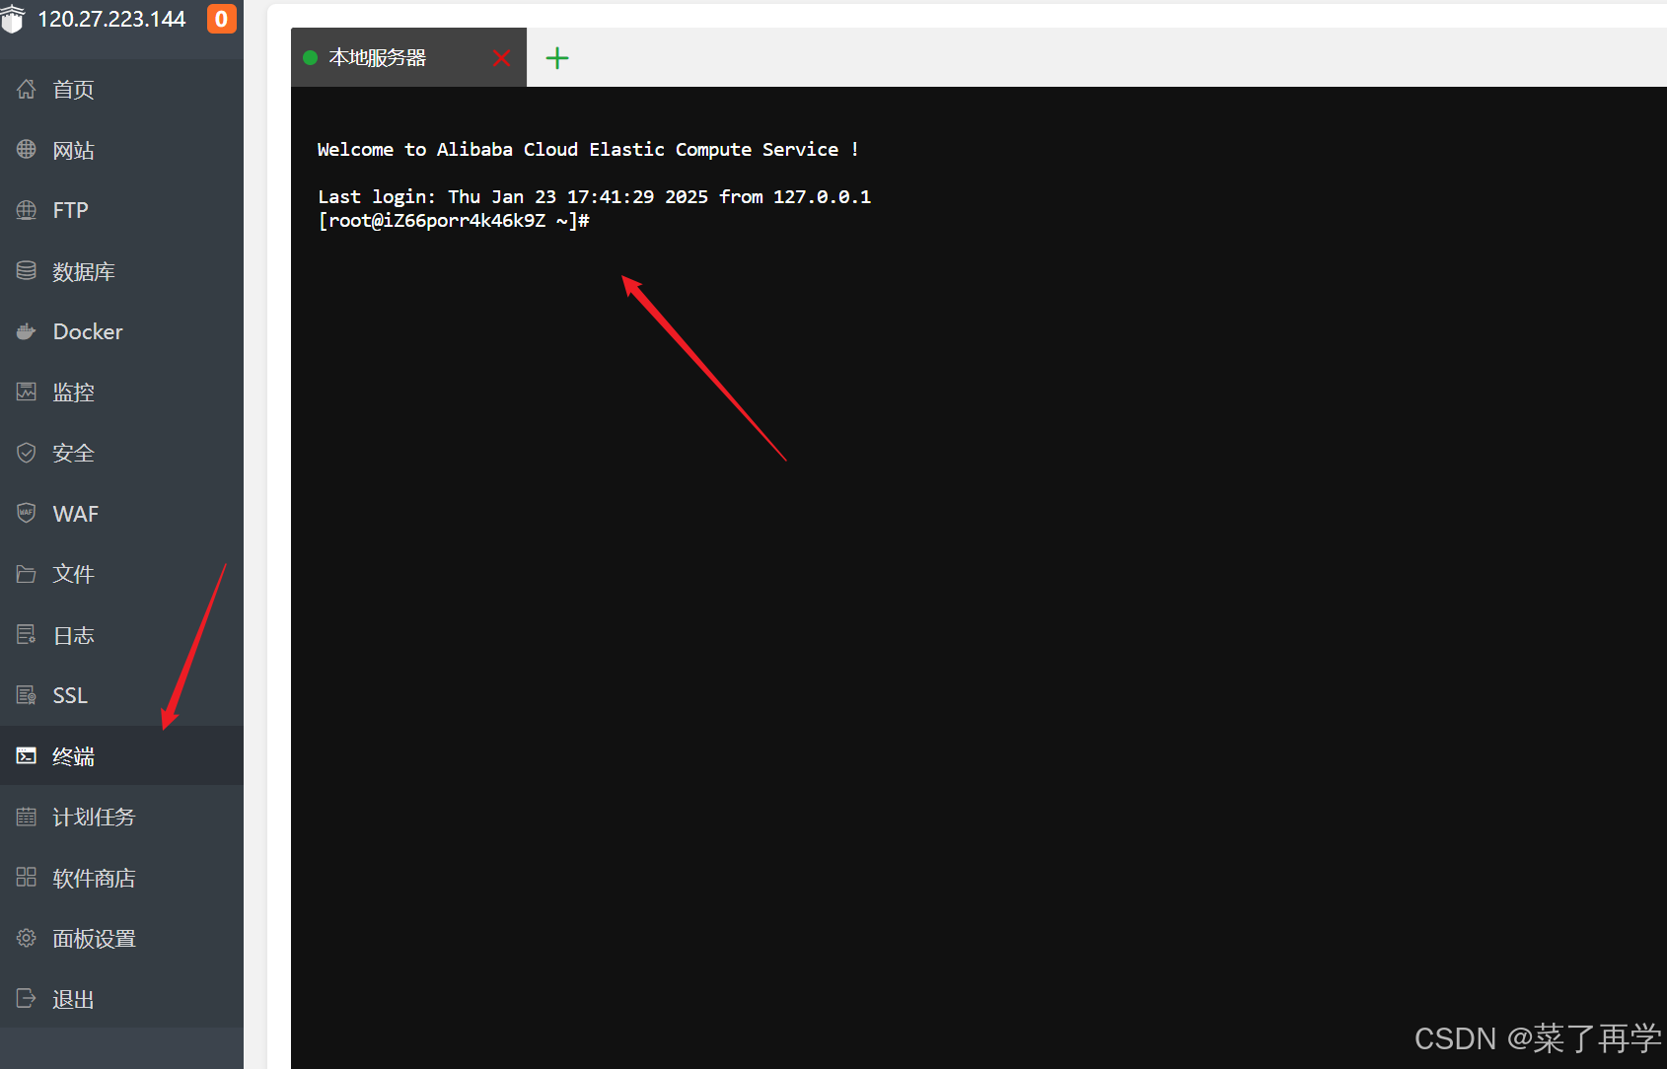
Task: Click the root shell prompt line
Action: 454,221
